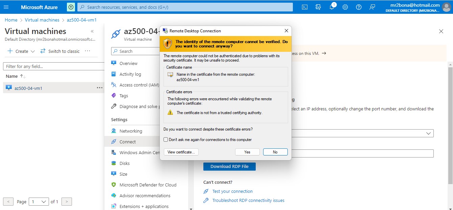Click Yes to connect despite certificate errors
This screenshot has height=210, width=453.
coord(247,152)
